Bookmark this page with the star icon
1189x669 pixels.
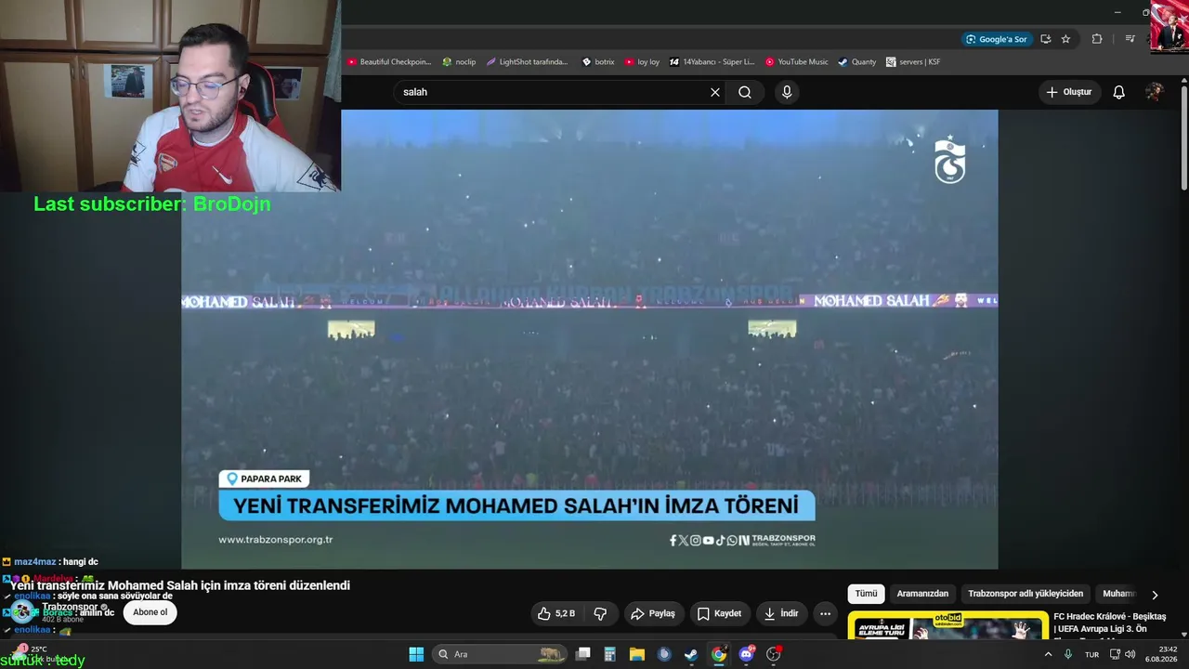(1065, 39)
